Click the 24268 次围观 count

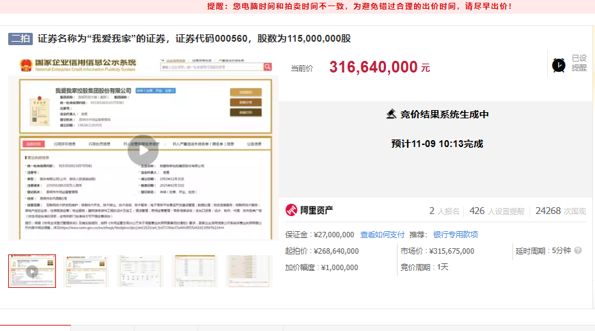point(560,211)
